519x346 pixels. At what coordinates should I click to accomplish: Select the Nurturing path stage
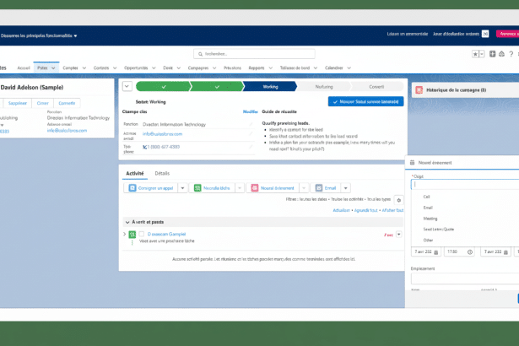click(x=324, y=87)
